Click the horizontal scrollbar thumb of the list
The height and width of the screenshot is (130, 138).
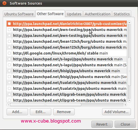[x=46, y=105]
